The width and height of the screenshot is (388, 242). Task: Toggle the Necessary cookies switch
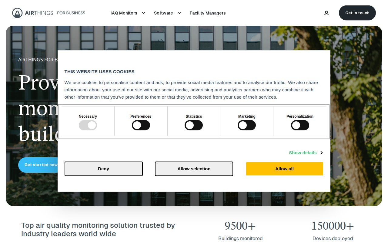88,125
